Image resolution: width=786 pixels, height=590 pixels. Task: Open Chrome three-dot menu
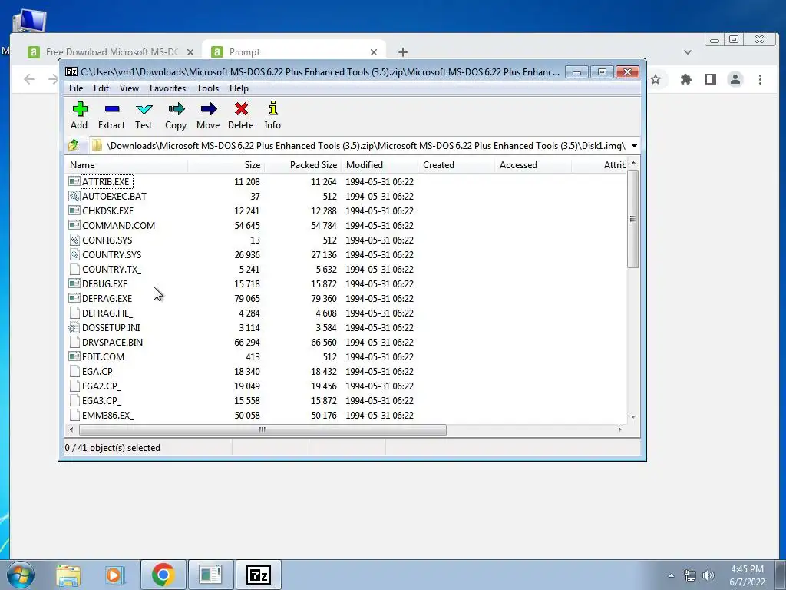[x=760, y=79]
